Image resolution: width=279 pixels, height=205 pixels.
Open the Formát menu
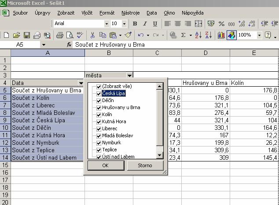click(x=107, y=13)
